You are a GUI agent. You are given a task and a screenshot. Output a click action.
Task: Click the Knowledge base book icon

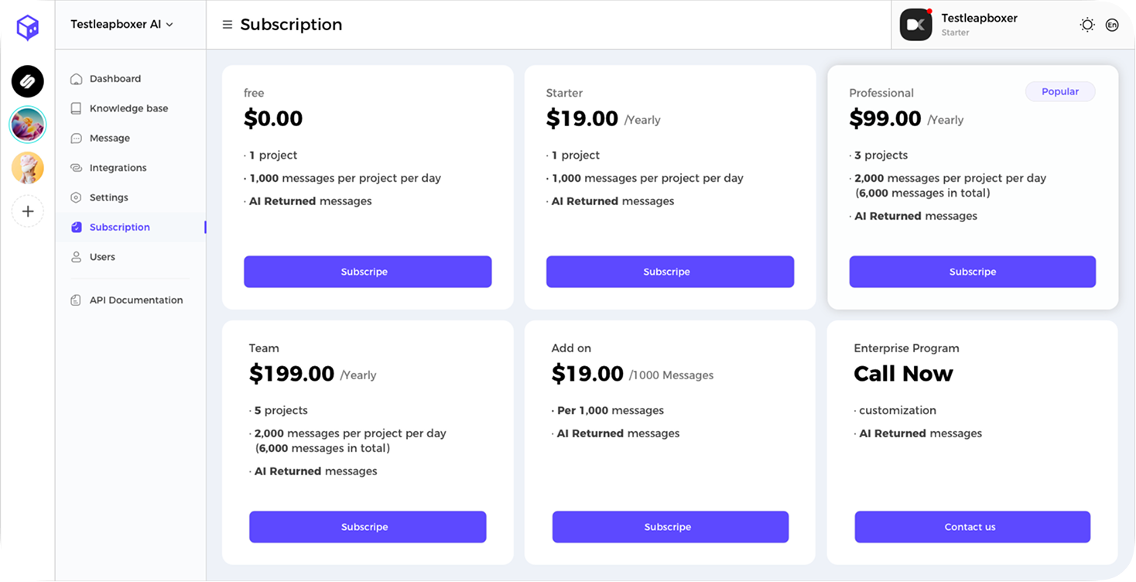[76, 108]
